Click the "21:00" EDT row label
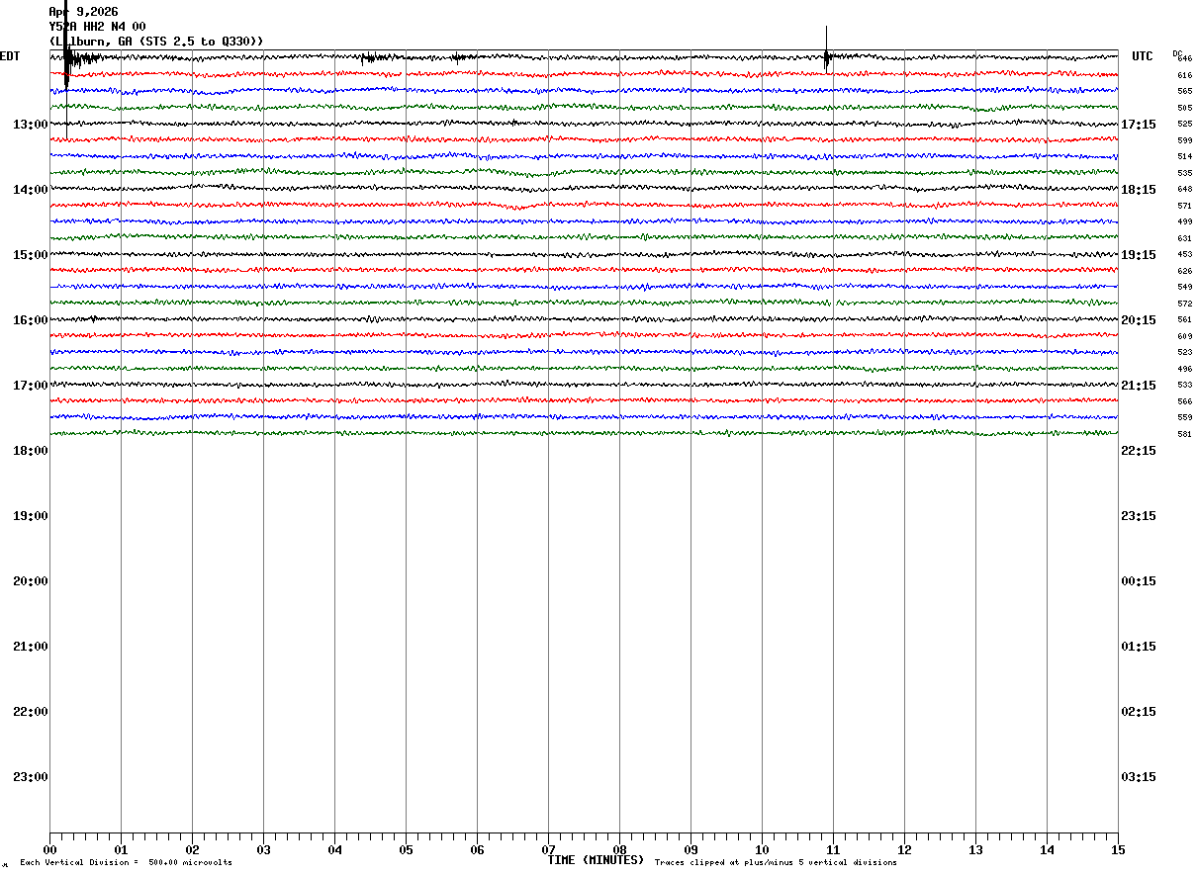The height and width of the screenshot is (876, 1197). pos(31,647)
